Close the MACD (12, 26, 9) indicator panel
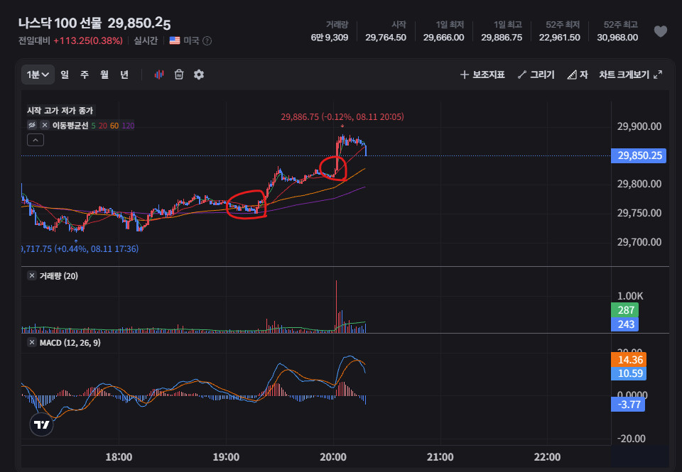This screenshot has height=472, width=682. tap(32, 343)
